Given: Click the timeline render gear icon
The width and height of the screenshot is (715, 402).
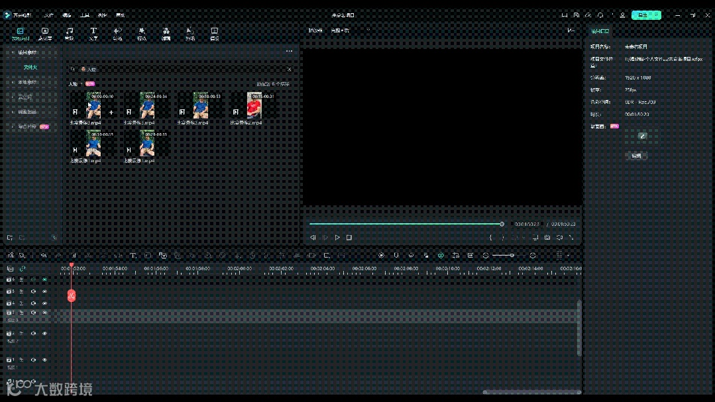Looking at the screenshot, I should (x=381, y=256).
